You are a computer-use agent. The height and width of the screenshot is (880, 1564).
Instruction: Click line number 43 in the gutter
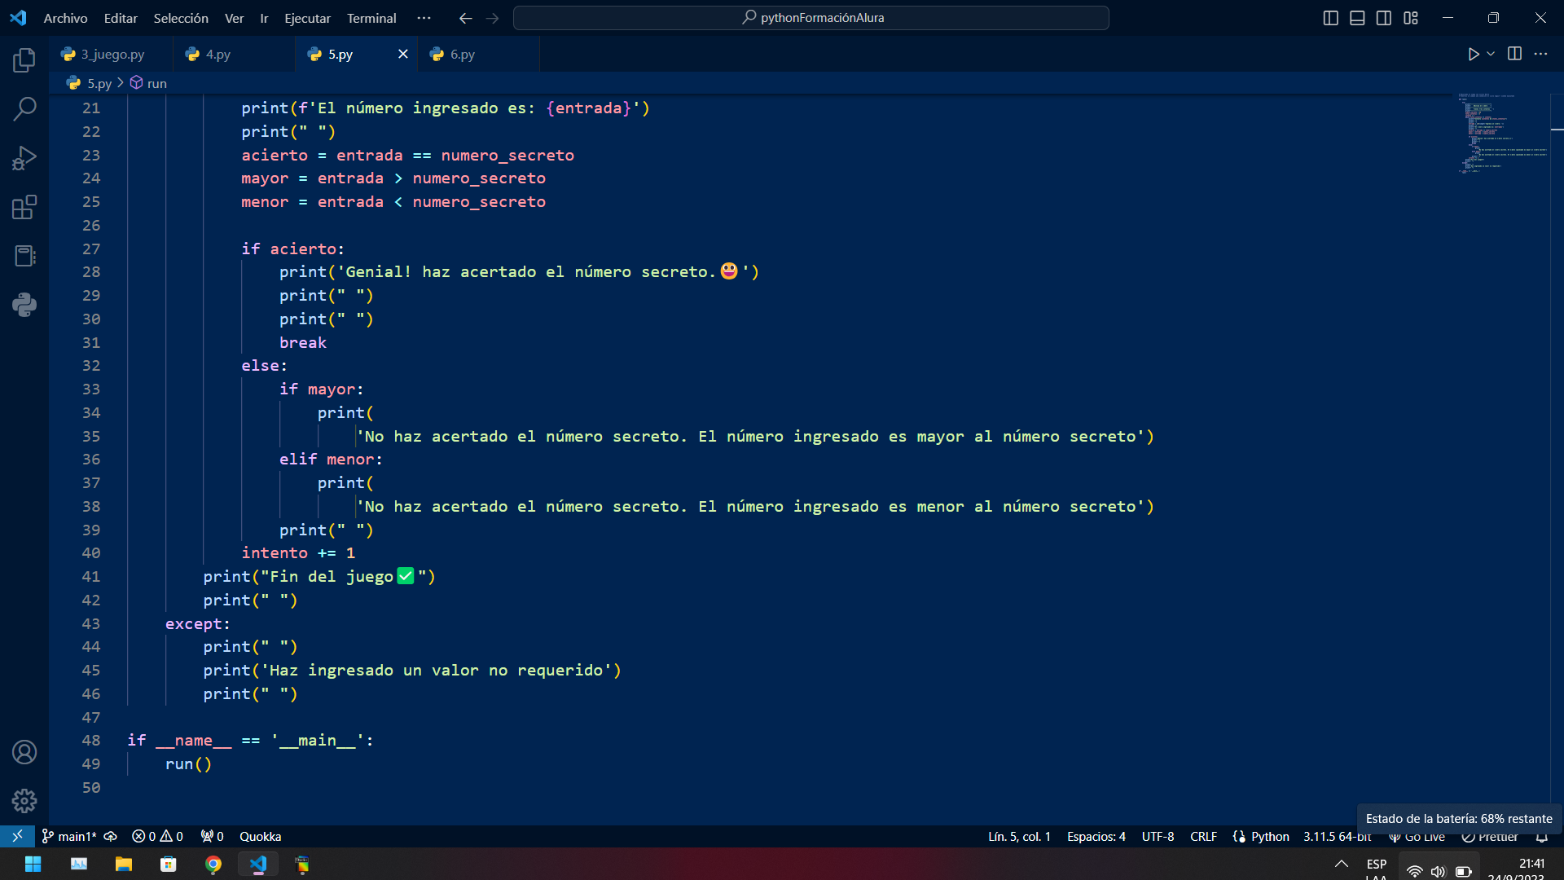(x=90, y=624)
